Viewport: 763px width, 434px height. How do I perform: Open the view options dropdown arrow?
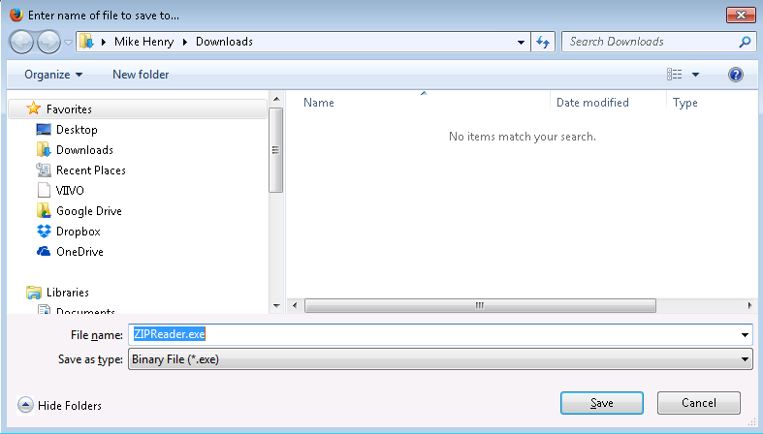click(695, 75)
